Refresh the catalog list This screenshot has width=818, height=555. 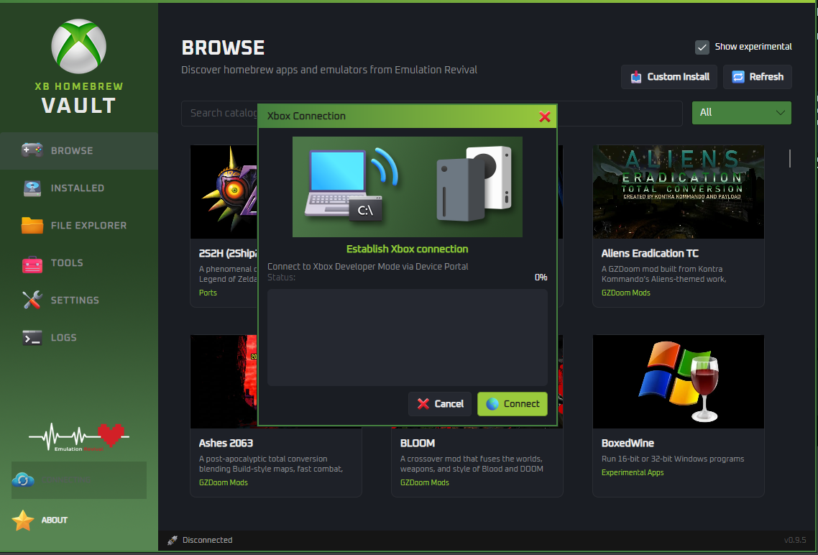point(758,77)
